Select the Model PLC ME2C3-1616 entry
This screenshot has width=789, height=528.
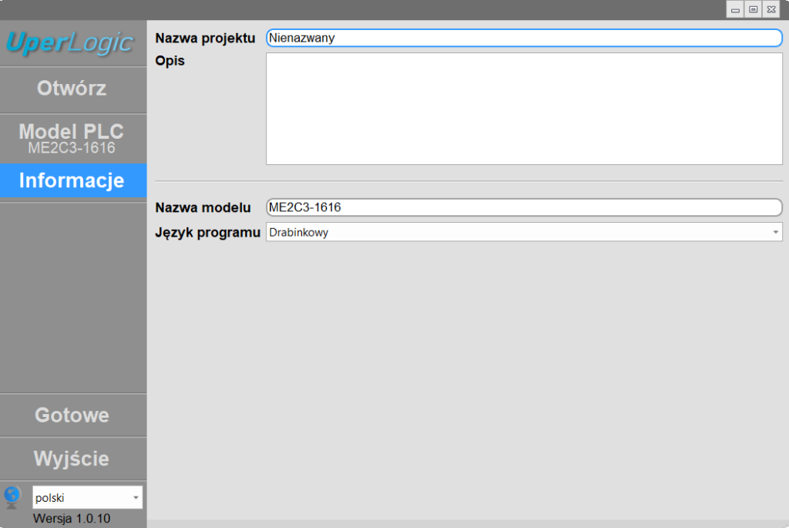[73, 138]
